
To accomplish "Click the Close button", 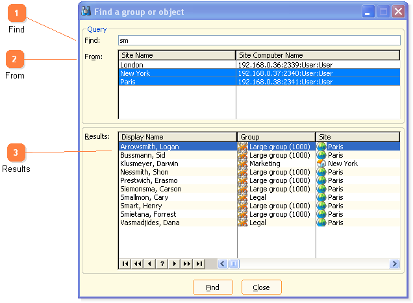I will tap(261, 287).
